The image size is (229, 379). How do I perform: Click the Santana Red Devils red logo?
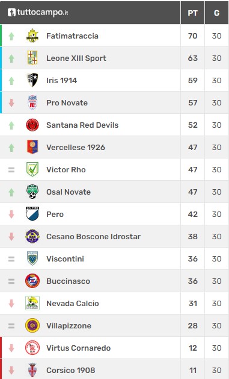tap(32, 125)
